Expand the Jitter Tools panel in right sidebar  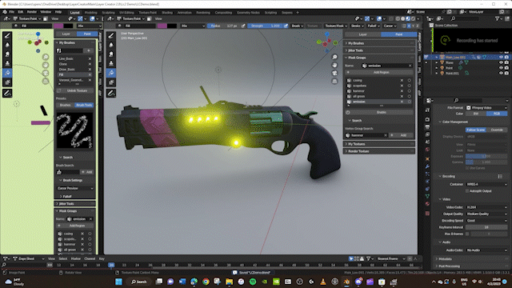click(379, 50)
